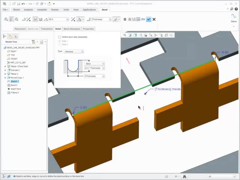Open the relief width Thickness dropdown

[103, 76]
